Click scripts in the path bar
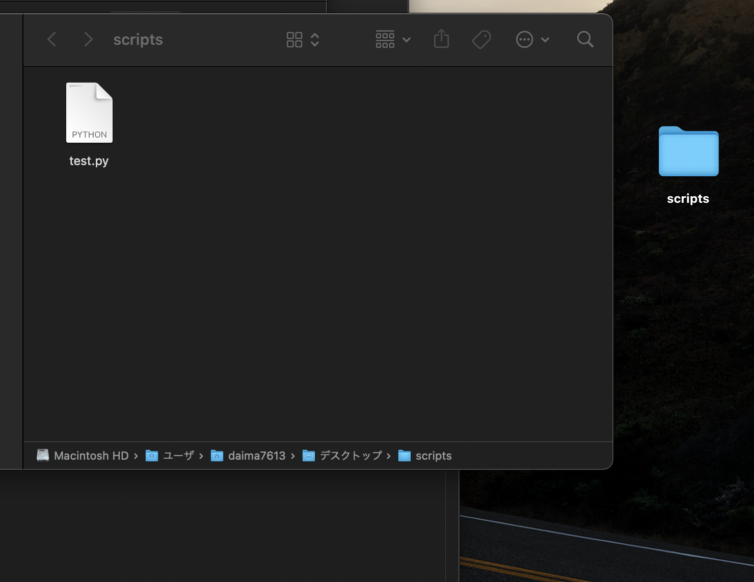This screenshot has width=754, height=582. point(434,456)
